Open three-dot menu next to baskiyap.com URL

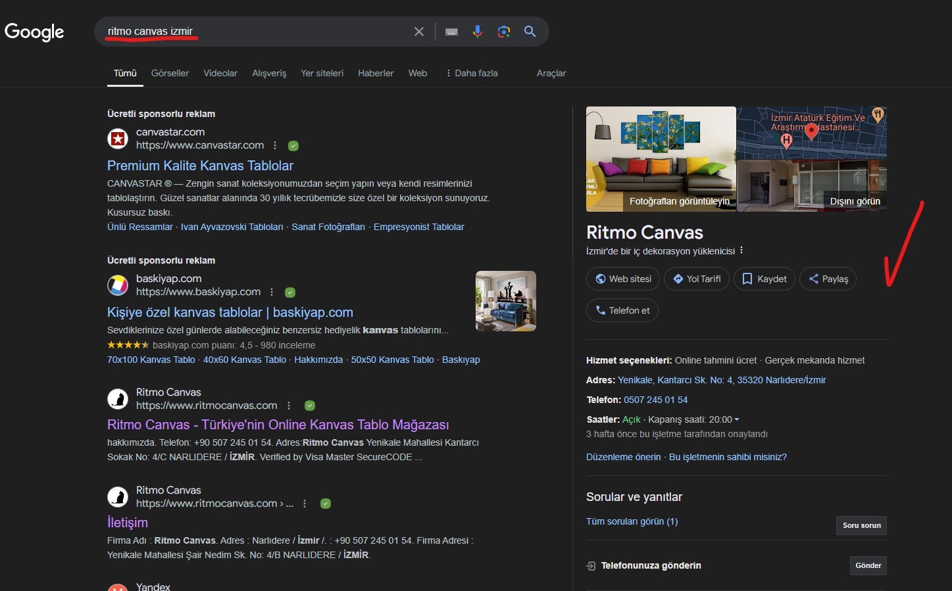(x=272, y=292)
